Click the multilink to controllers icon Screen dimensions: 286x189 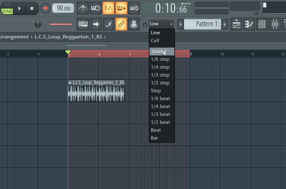(x=121, y=24)
